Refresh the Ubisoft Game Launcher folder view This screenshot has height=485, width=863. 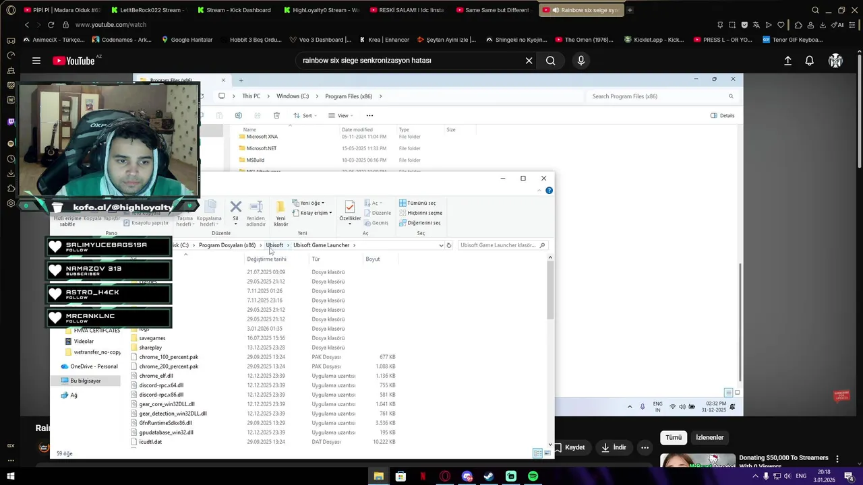(449, 245)
